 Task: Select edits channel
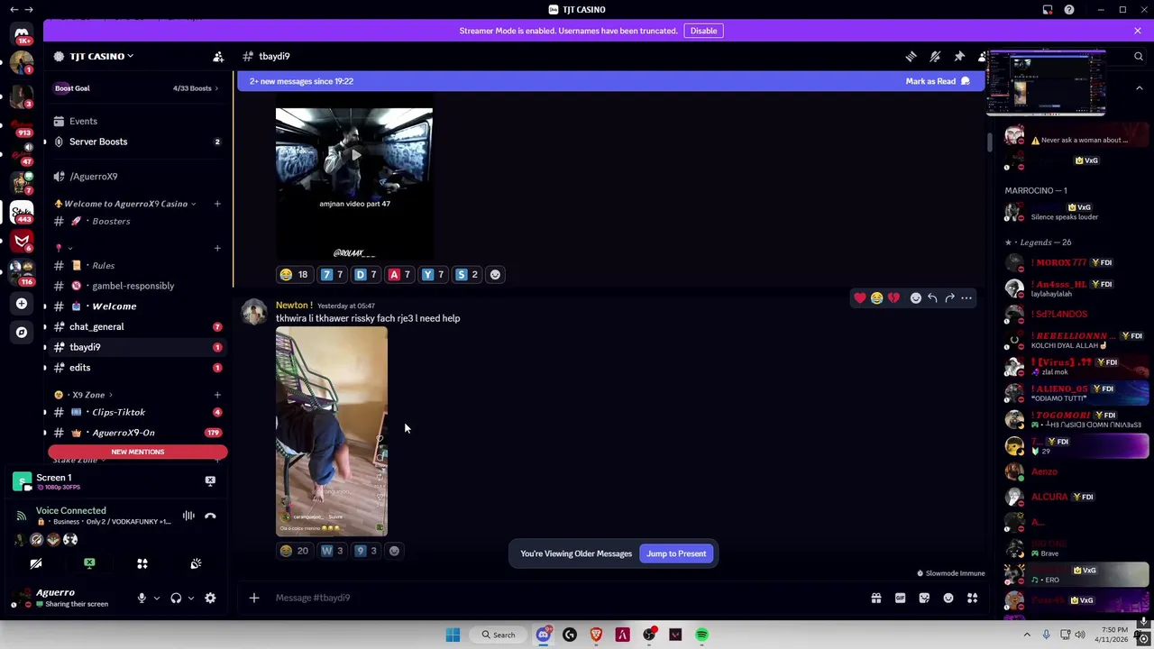[x=138, y=368]
